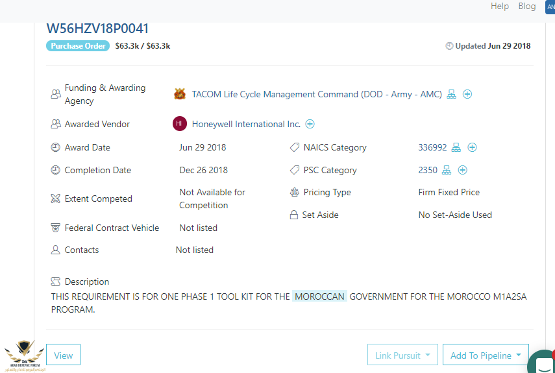Click the plus icon next to PSC 2350
The width and height of the screenshot is (555, 373).
click(x=463, y=170)
